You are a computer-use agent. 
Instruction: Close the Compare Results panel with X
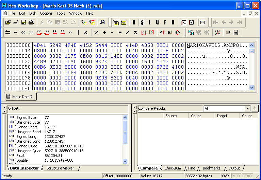point(135,108)
